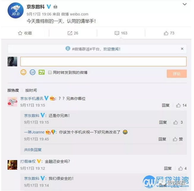The height and width of the screenshot is (191, 194).
Task: Open the dropdown chevron at post top right
Action: 184,4
